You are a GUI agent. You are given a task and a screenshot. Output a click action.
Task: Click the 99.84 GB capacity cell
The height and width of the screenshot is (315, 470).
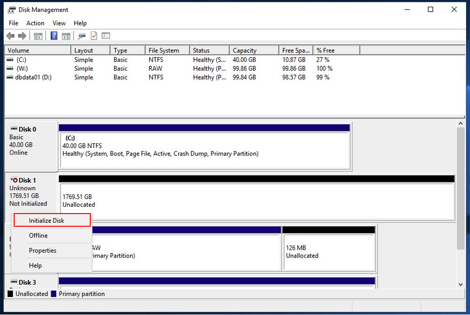click(245, 77)
